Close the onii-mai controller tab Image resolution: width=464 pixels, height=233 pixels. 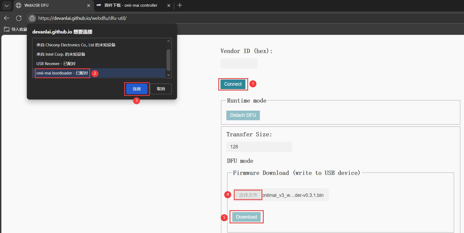point(169,5)
